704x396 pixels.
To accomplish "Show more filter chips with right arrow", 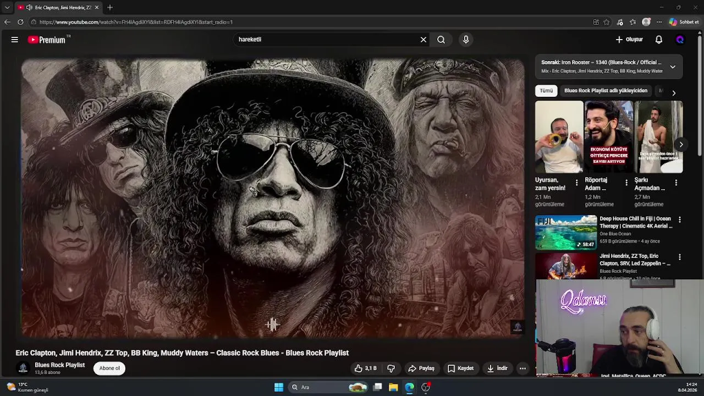I will tap(674, 93).
